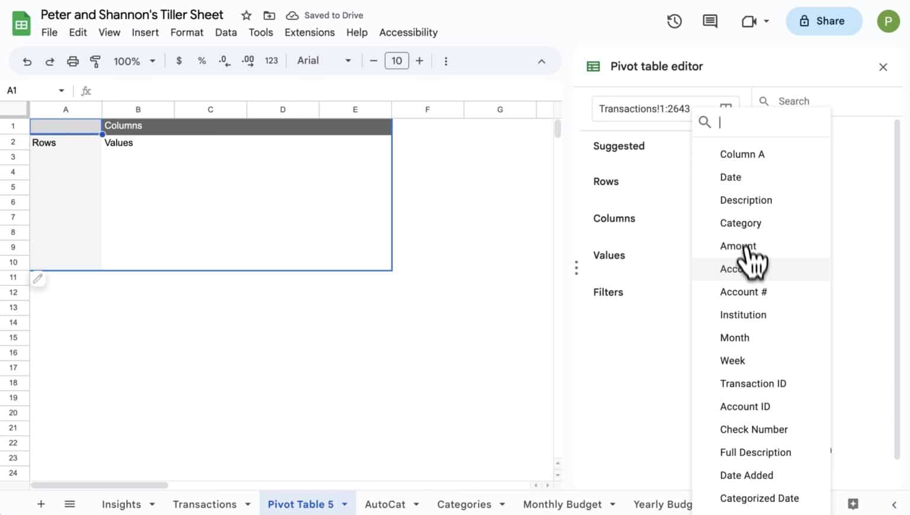Click the Share button

(x=824, y=21)
